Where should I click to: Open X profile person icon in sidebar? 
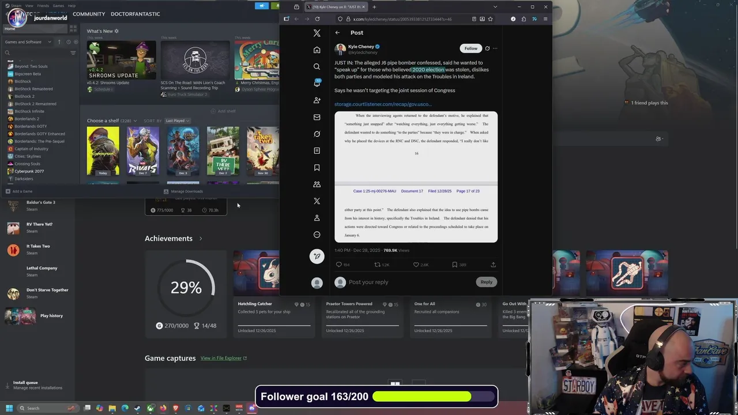[317, 218]
